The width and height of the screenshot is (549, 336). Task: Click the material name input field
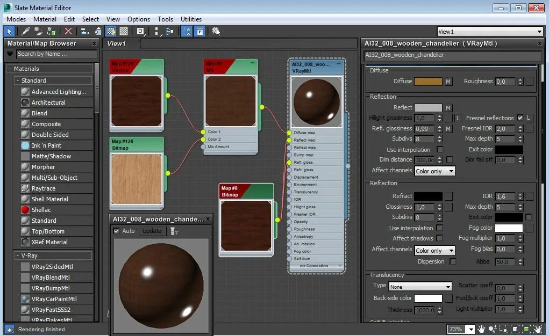(452, 55)
